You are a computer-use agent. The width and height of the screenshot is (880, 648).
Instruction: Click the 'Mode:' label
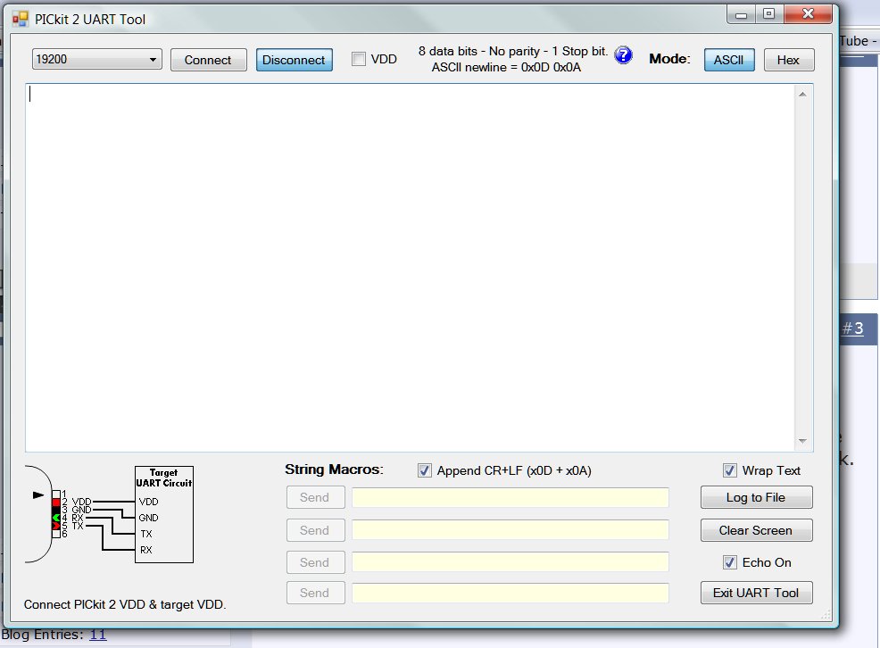(x=669, y=59)
